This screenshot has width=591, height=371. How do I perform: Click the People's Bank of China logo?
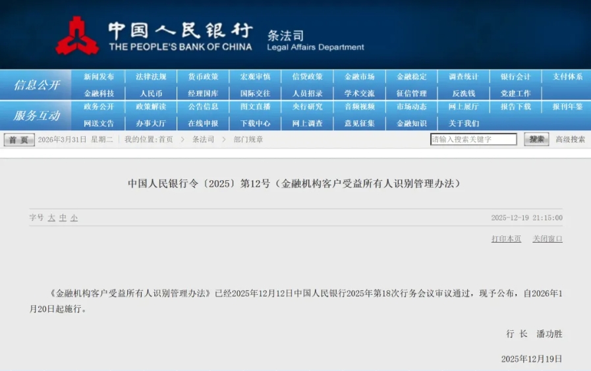77,36
